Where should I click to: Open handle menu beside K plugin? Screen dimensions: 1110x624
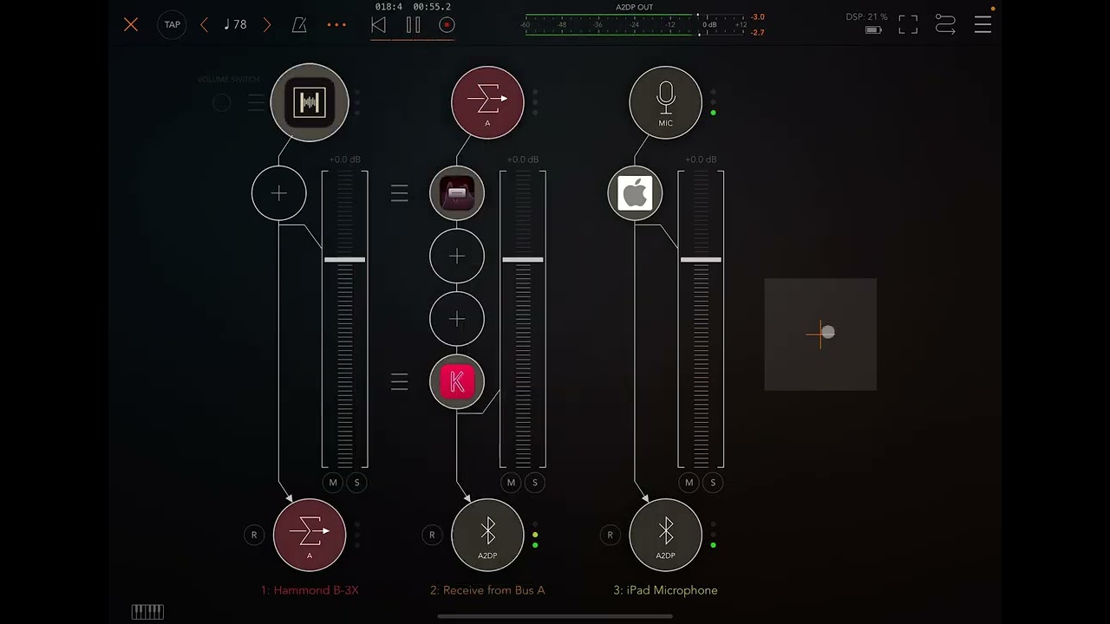click(399, 381)
